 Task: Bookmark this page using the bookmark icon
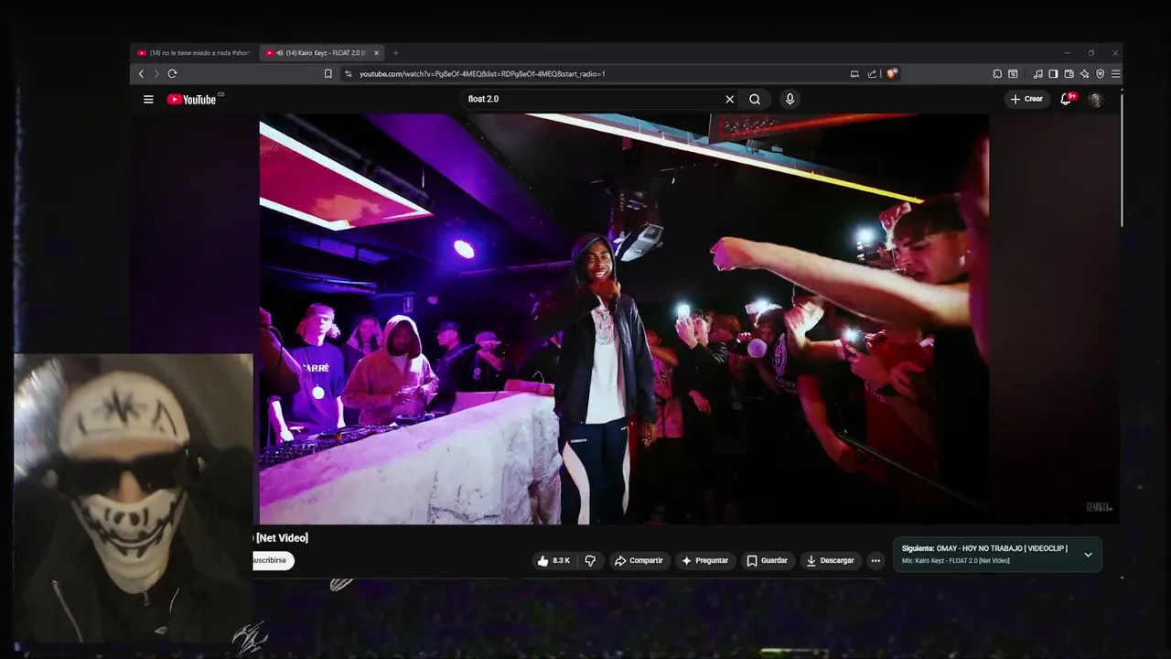pyautogui.click(x=328, y=73)
